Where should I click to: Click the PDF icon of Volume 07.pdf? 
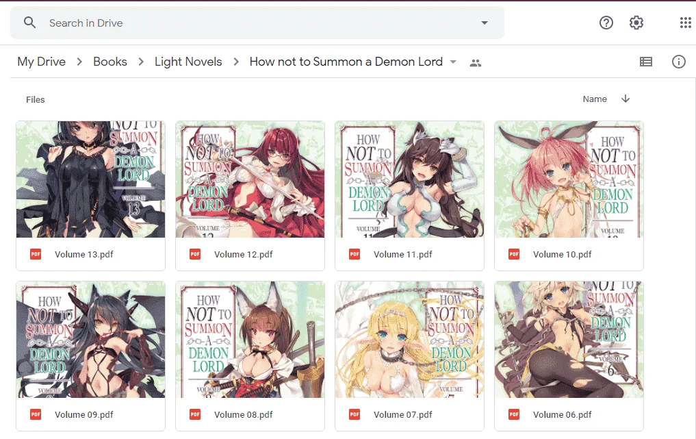point(355,414)
